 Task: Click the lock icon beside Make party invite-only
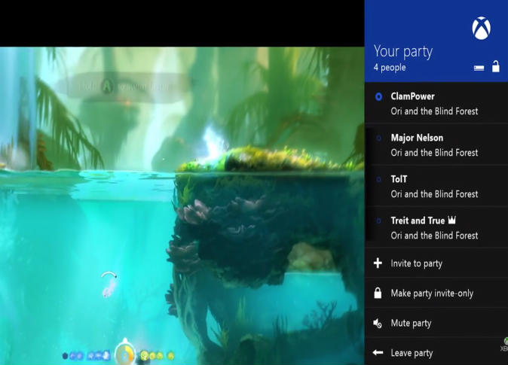coord(378,293)
